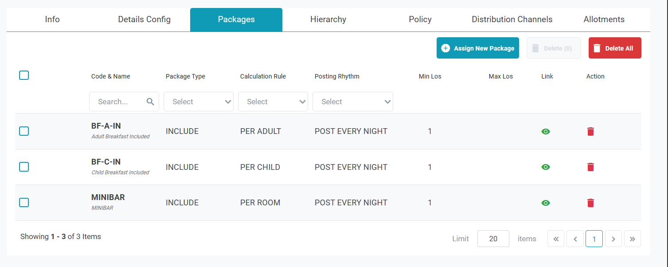Go to next page arrow
Screen dimensions: 668x267
613,239
